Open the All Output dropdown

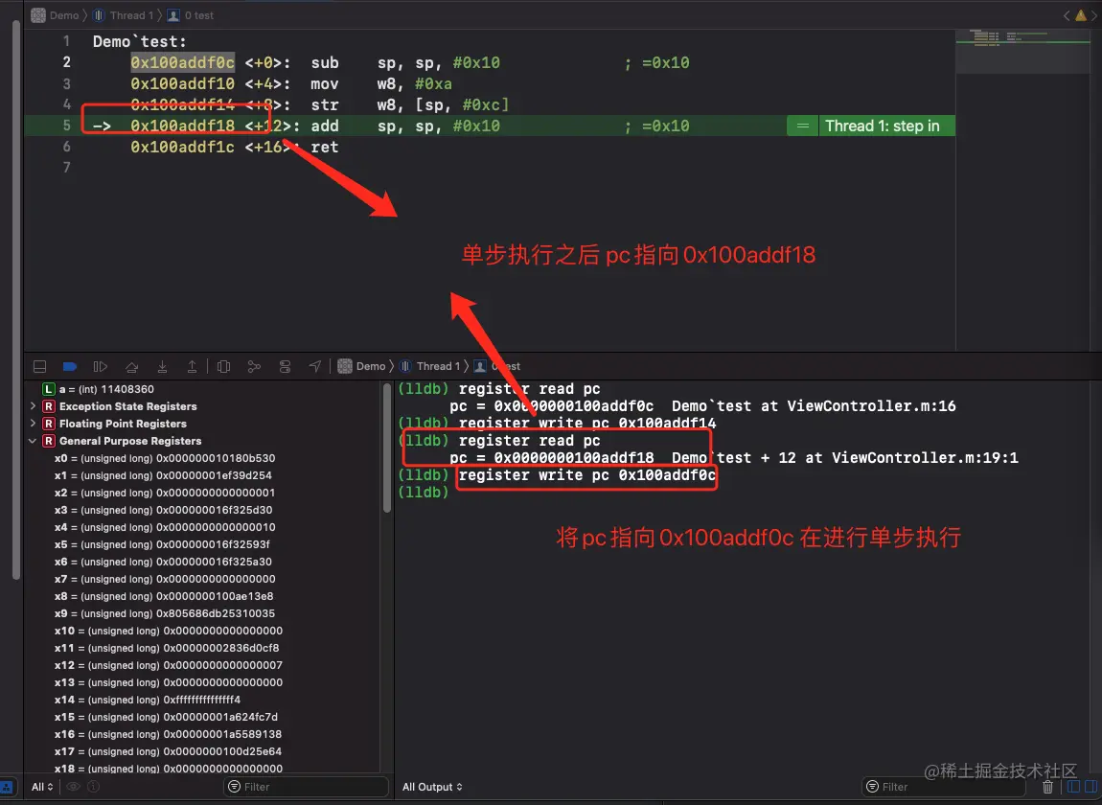tap(431, 786)
